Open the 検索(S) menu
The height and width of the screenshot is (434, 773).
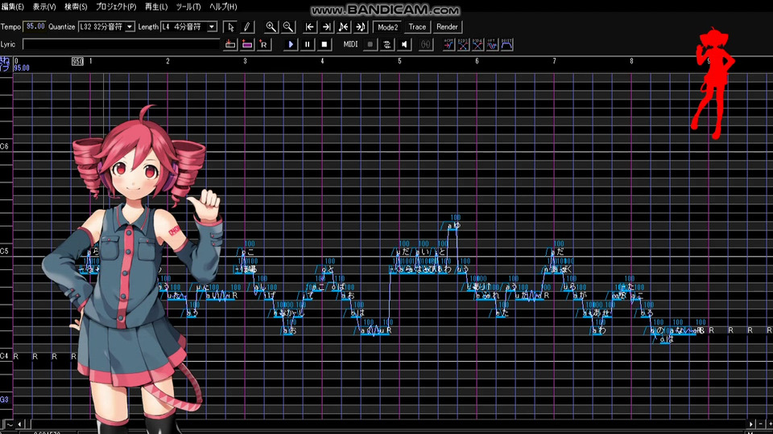(x=76, y=6)
